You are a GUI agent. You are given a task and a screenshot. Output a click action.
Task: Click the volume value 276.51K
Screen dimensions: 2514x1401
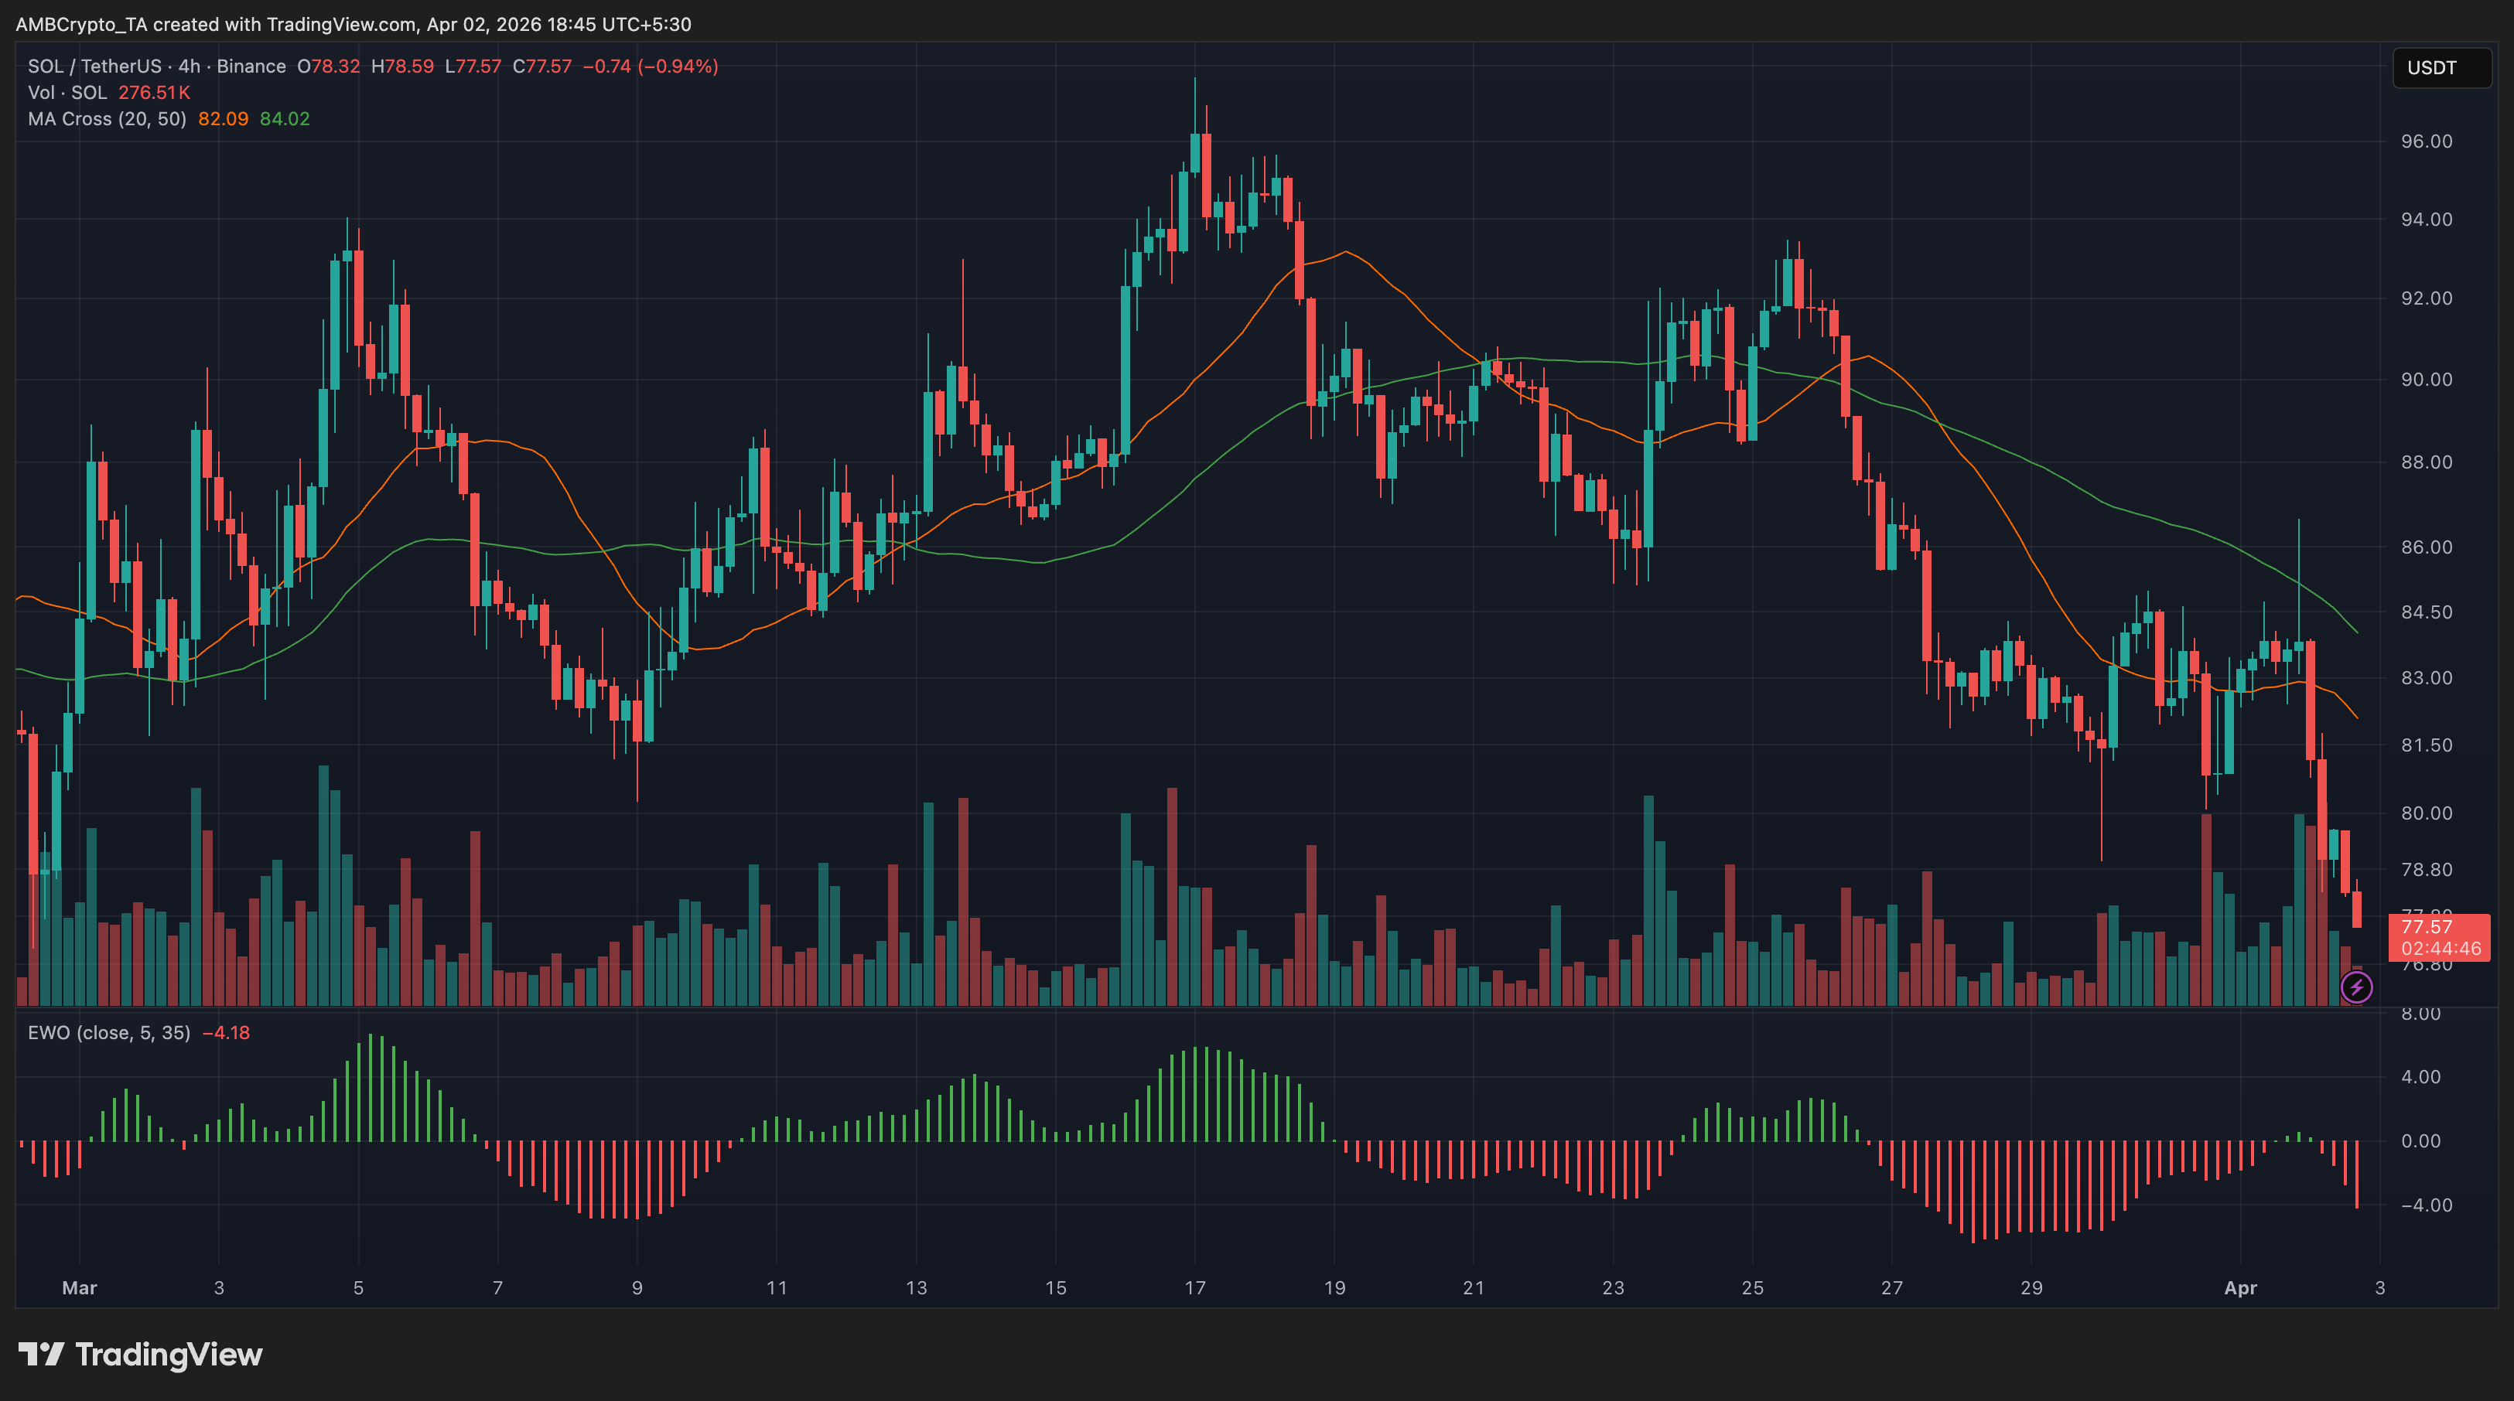pyautogui.click(x=154, y=93)
